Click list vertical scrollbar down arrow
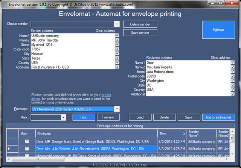 pyautogui.click(x=232, y=154)
